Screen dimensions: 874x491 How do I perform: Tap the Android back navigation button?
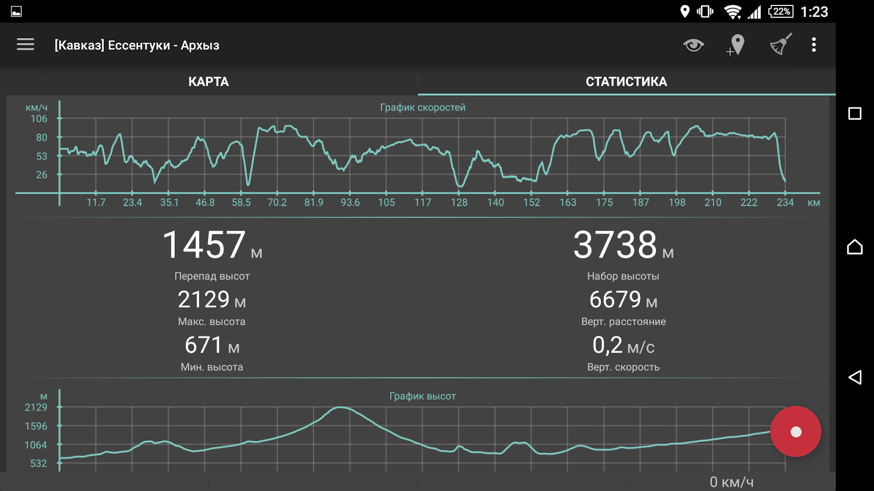[x=855, y=377]
